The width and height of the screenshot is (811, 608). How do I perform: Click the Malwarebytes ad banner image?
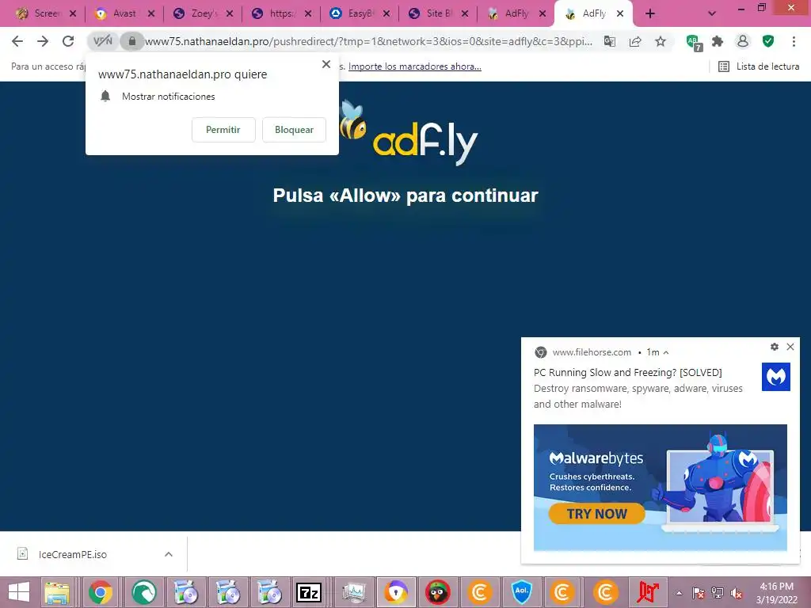pyautogui.click(x=661, y=488)
